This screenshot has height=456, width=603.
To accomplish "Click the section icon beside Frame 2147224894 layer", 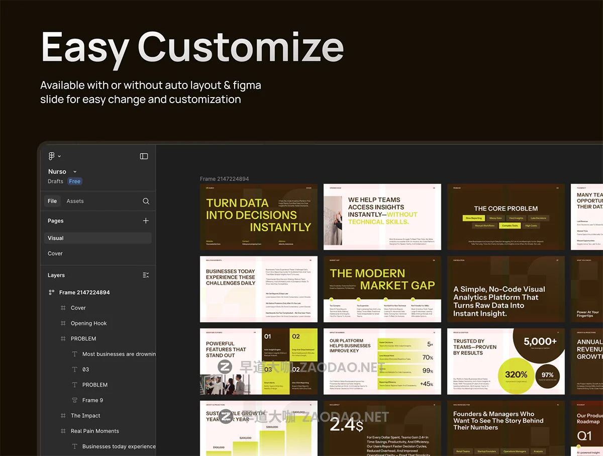I will (51, 292).
